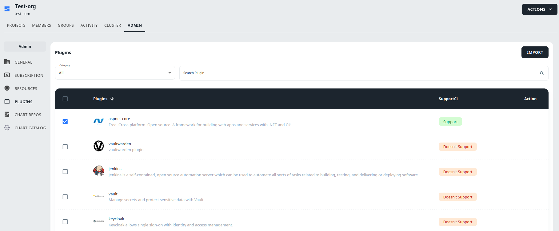Click the Subscription dollar icon

[7, 75]
